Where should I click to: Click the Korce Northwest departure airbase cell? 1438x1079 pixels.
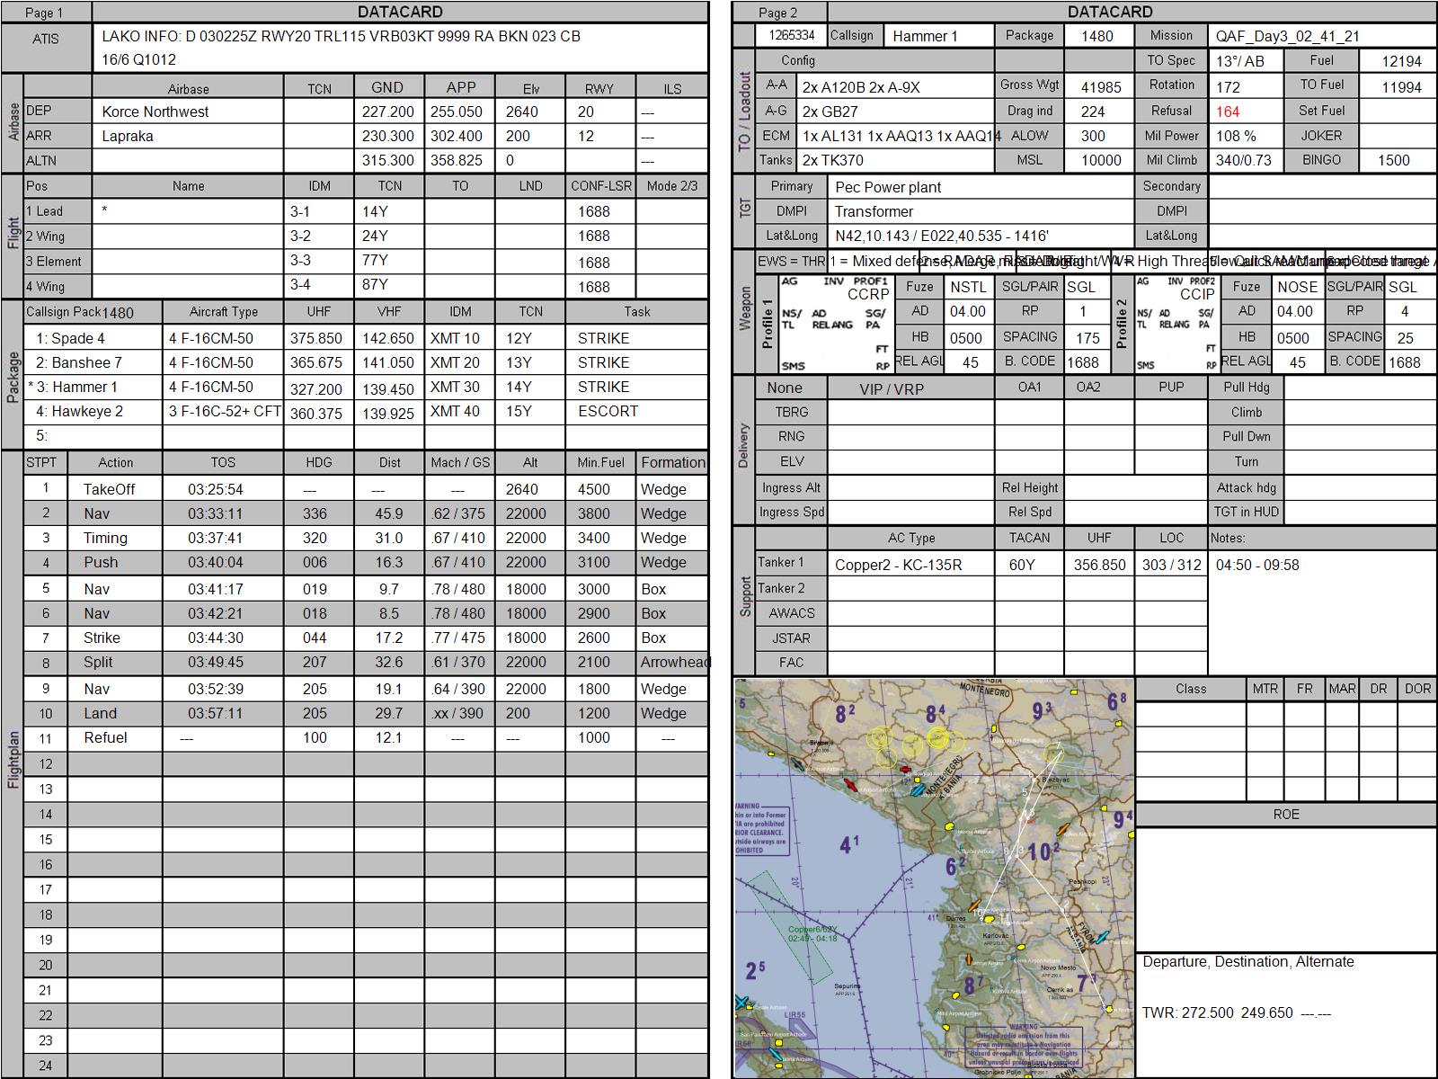point(188,111)
